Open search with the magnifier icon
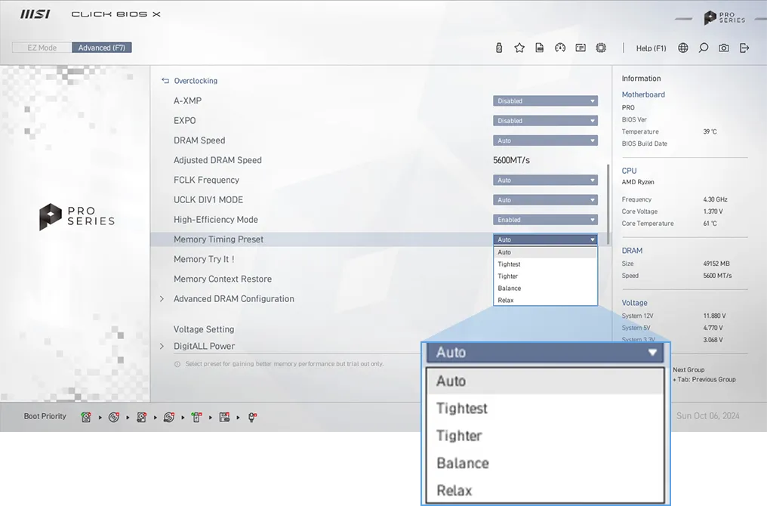Screen dimensions: 767x506 pos(704,48)
